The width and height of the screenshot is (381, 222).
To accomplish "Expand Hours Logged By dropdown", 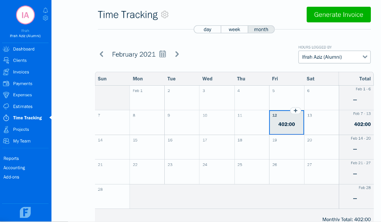I will click(335, 57).
